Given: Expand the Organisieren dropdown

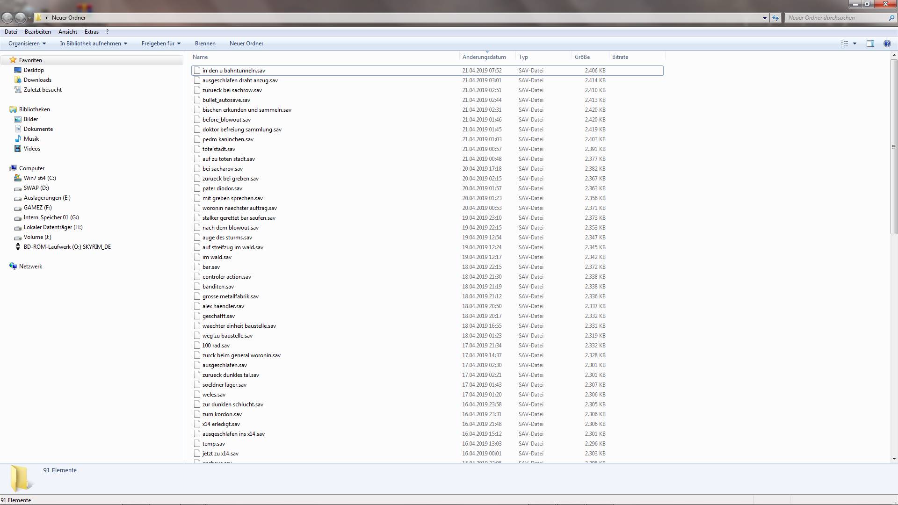Looking at the screenshot, I should pos(27,43).
